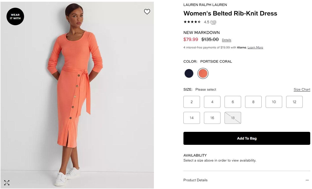Click the unavailable size 18 box
Image resolution: width=312 pixels, height=189 pixels.
click(x=233, y=118)
